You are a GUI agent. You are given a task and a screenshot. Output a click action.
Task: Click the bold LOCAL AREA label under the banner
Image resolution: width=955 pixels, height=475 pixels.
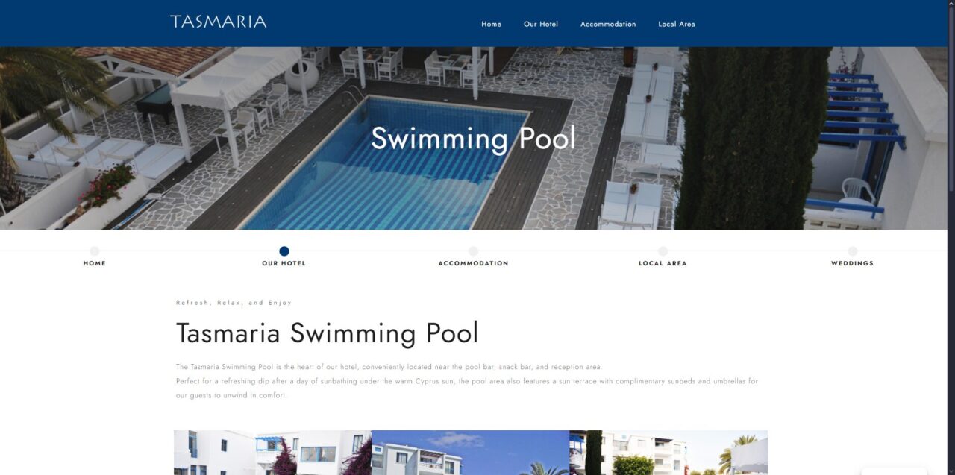663,263
